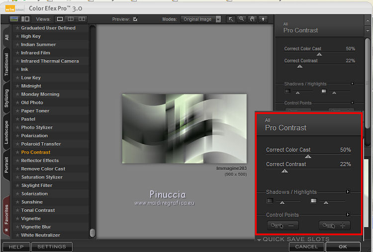This screenshot has height=252, width=373.
Task: Toggle the Preview checkbox
Action: (x=135, y=19)
